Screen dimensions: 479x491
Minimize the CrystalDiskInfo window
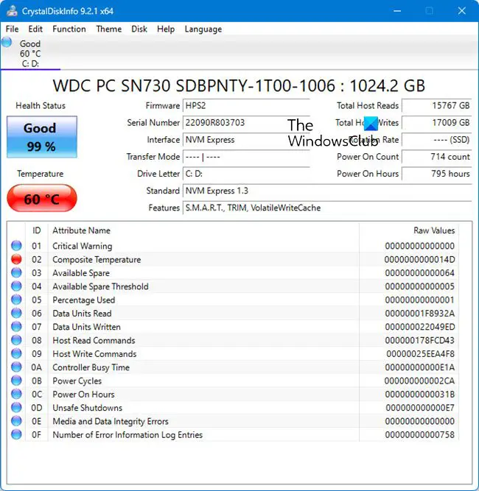click(397, 10)
